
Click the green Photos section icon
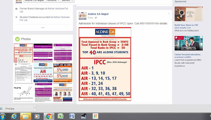(17, 39)
